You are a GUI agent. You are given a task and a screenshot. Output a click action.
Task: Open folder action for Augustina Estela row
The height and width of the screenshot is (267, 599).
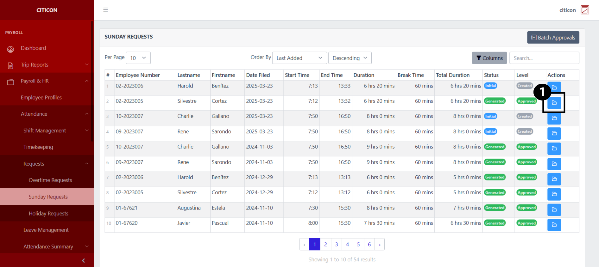pyautogui.click(x=554, y=209)
